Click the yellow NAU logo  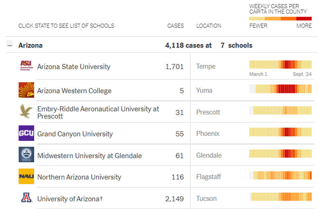coord(26,176)
